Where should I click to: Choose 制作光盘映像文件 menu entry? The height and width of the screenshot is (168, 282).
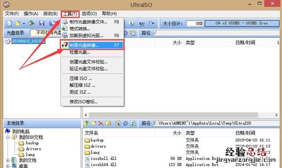(93, 22)
